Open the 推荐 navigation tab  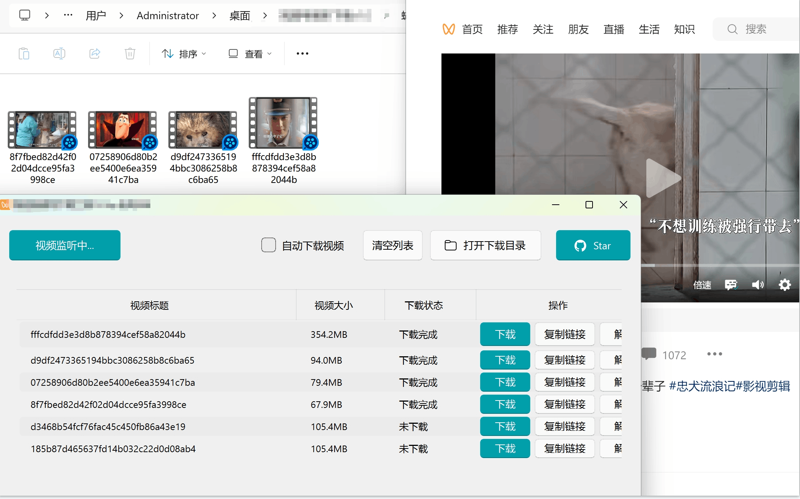click(507, 29)
